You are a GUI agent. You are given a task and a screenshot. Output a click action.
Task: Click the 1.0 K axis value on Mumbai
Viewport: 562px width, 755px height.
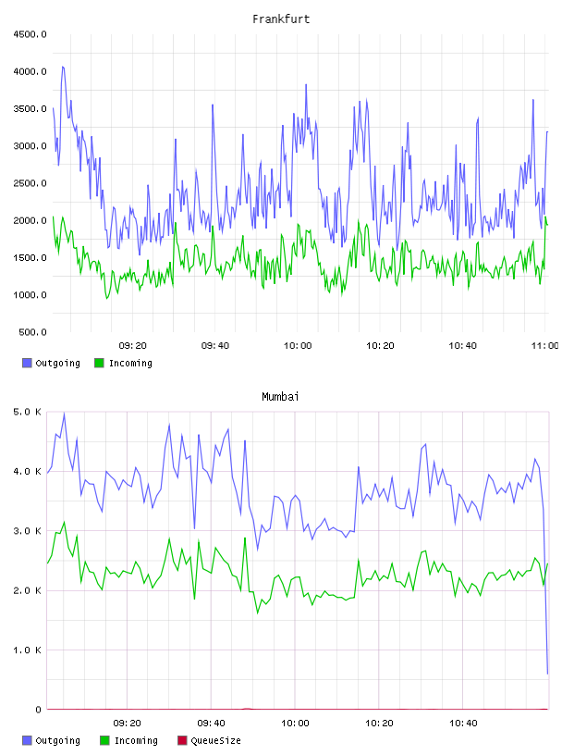pyautogui.click(x=27, y=650)
